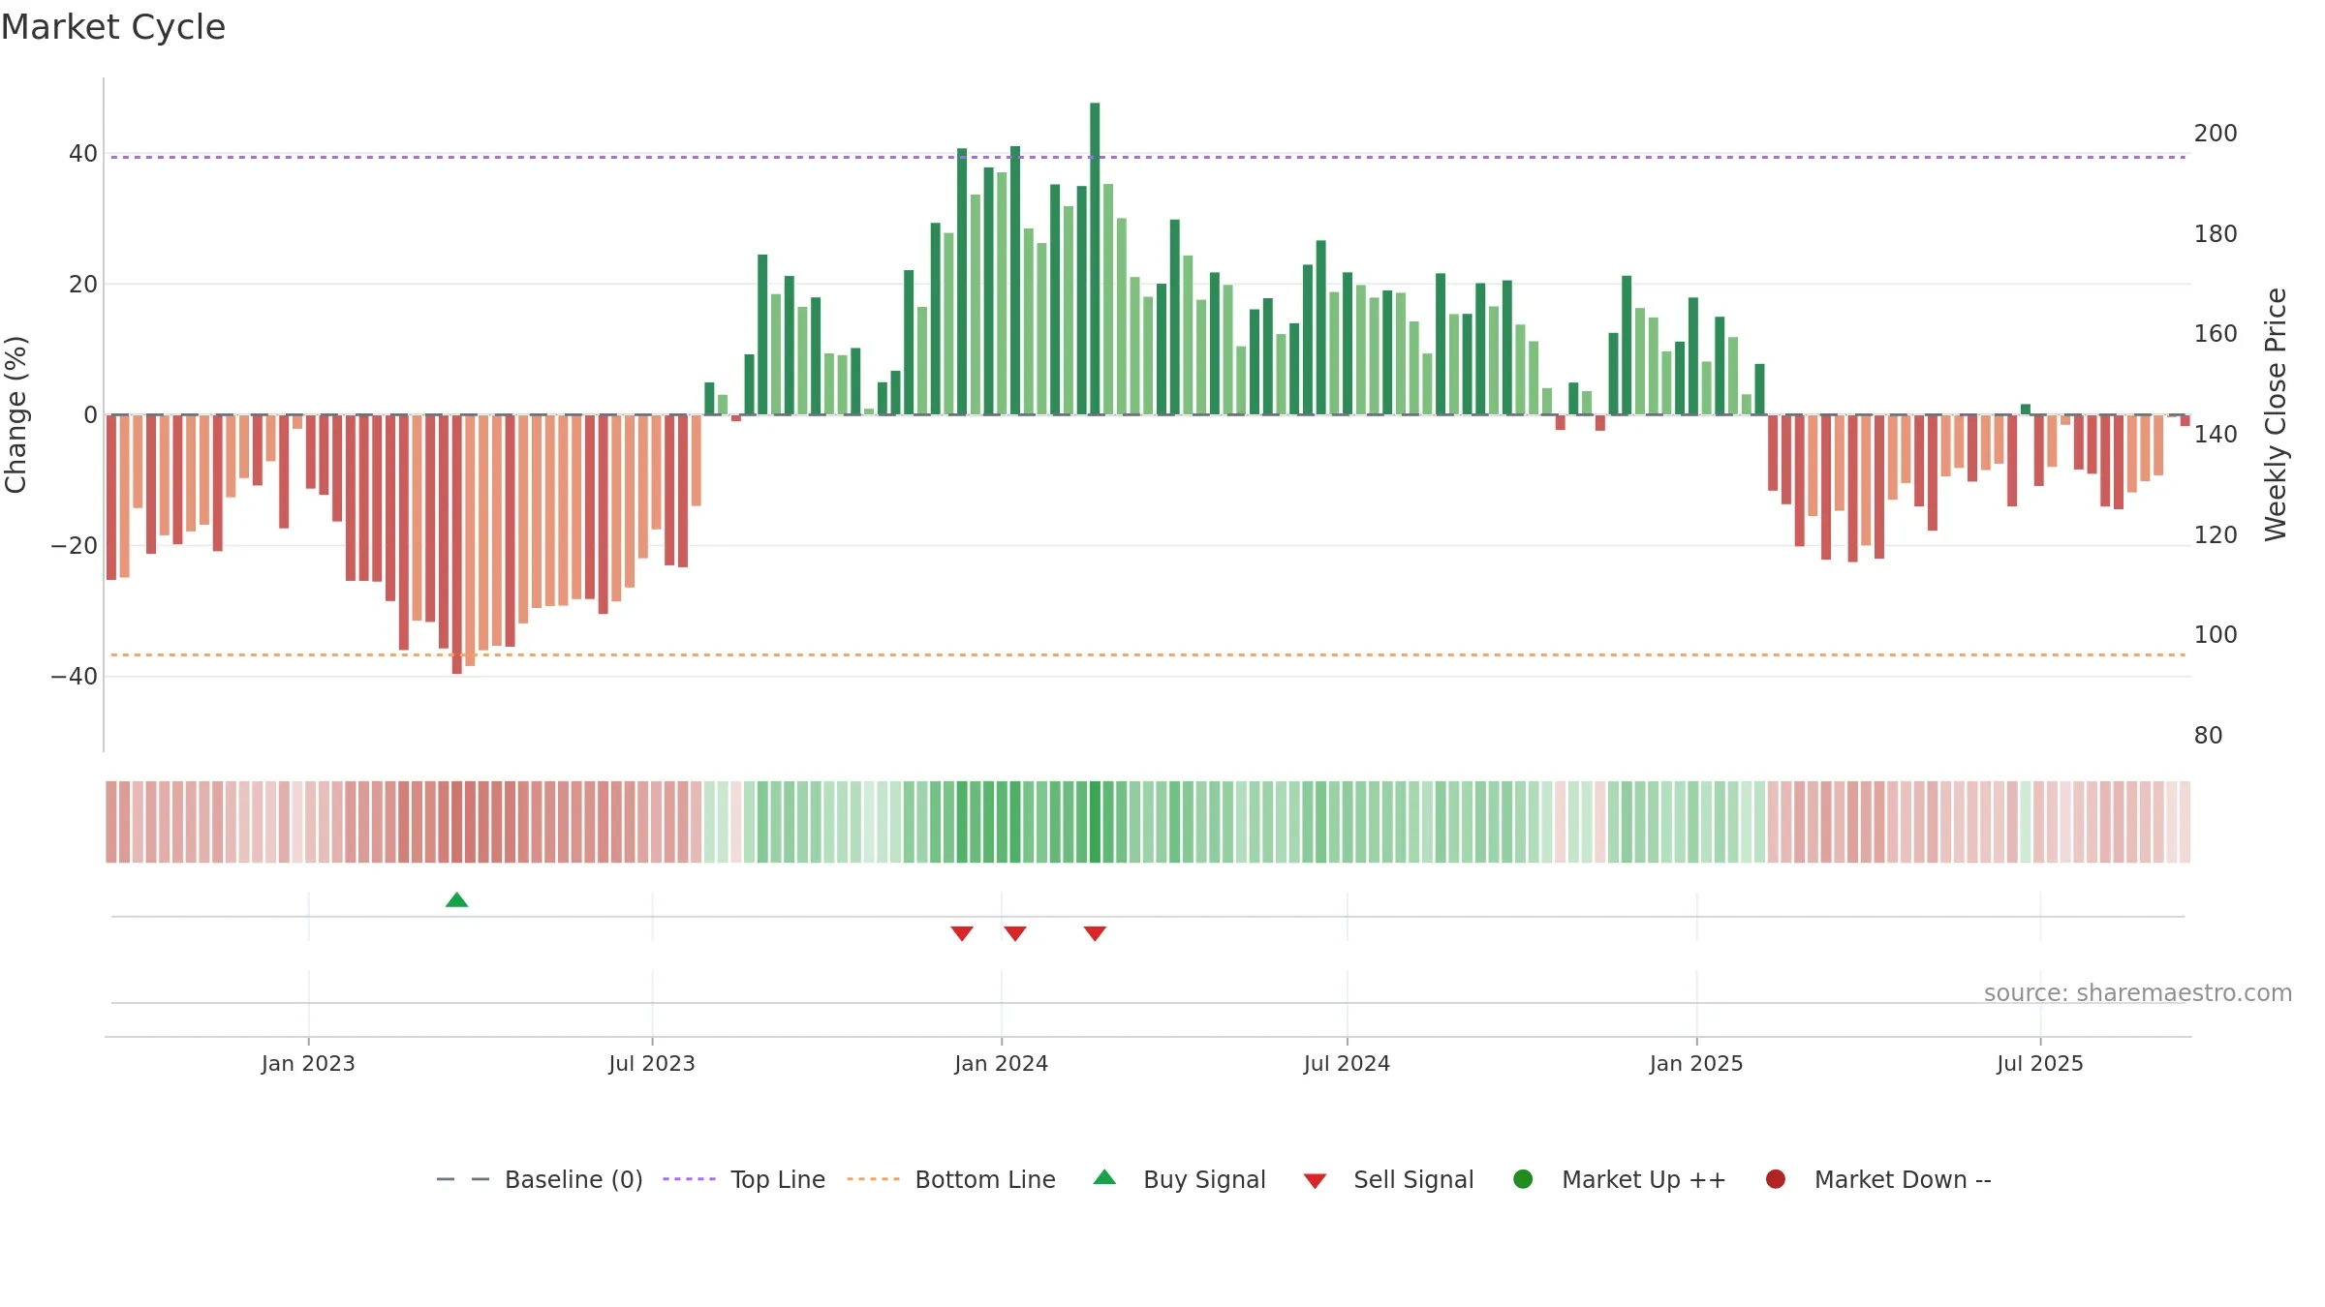This screenshot has height=1307, width=2325.
Task: Toggle the Buy Signal legend entry
Action: (x=1179, y=1179)
